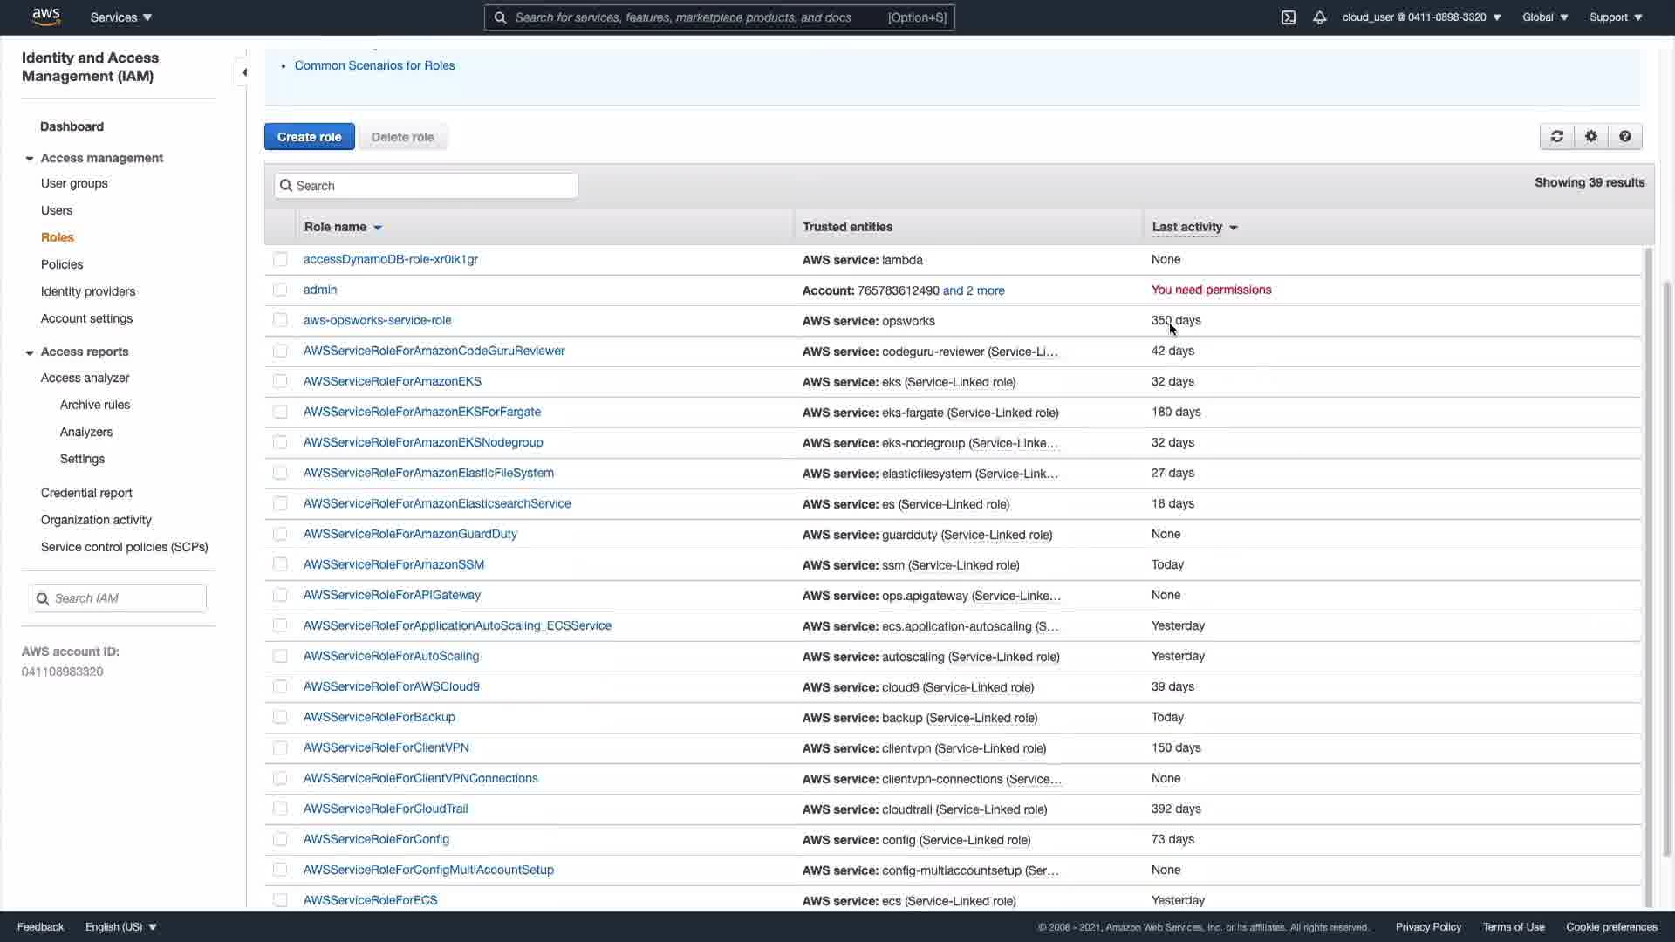Viewport: 1675px width, 942px height.
Task: Tick the AWSServiceRoleForBackup checkbox
Action: tap(280, 717)
